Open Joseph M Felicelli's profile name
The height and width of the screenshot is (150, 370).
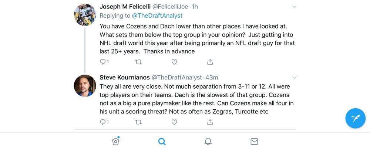[125, 7]
